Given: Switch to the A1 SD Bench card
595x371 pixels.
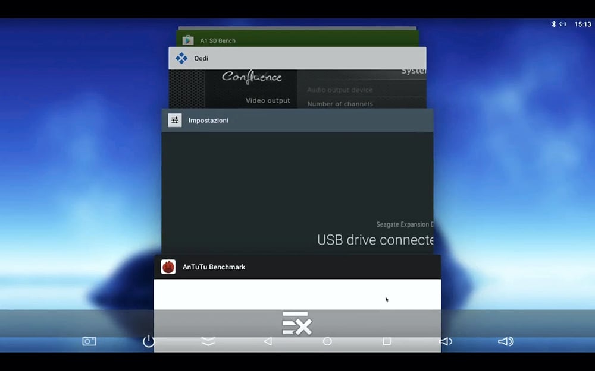Looking at the screenshot, I should pyautogui.click(x=297, y=39).
